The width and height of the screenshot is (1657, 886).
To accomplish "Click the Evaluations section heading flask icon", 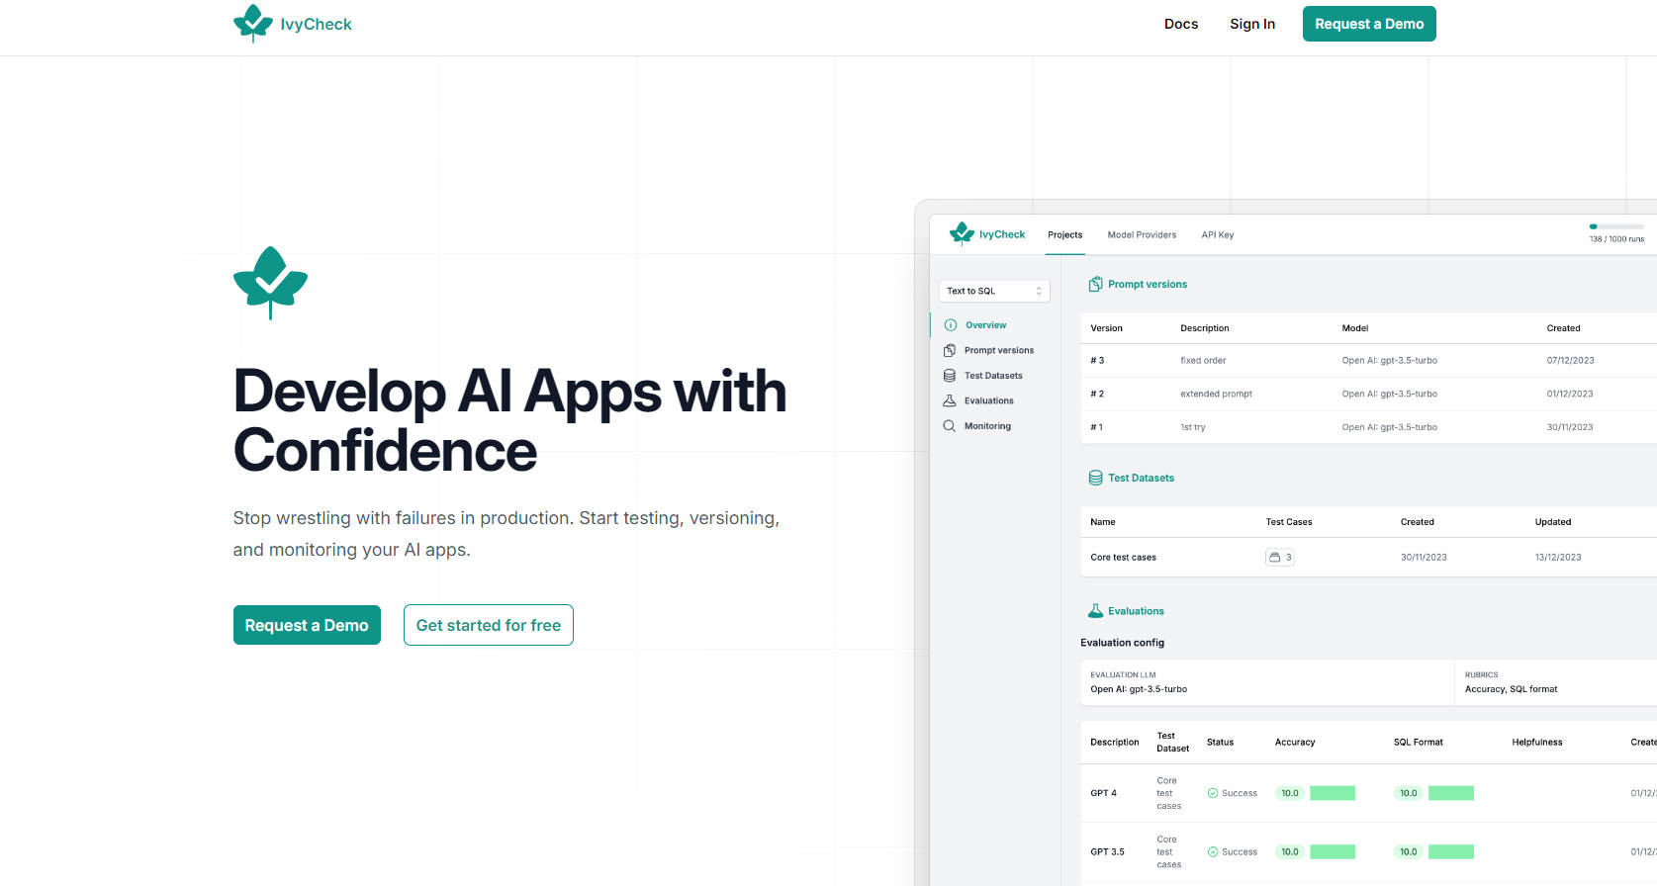I will 1095,611.
